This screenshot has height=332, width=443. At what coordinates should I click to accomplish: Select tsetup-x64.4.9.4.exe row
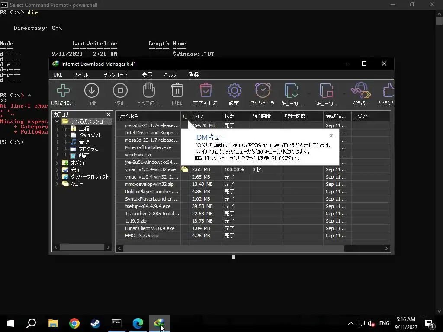[x=253, y=206]
